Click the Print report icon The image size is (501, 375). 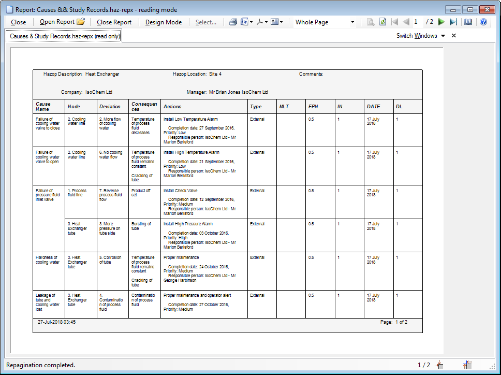pyautogui.click(x=233, y=22)
